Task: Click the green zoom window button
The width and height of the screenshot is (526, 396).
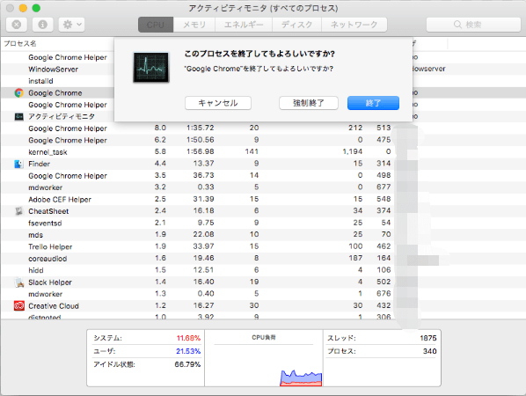Action: (36, 8)
